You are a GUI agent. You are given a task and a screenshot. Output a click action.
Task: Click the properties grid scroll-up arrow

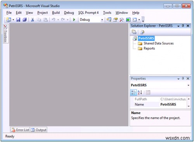189,99
